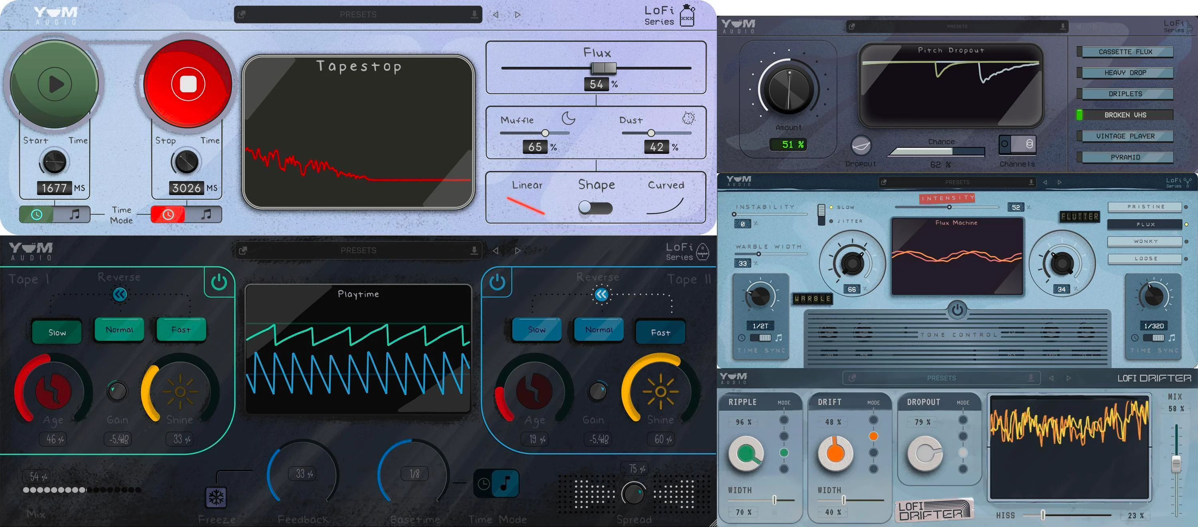Select the CASSETTE FLUX preset
The image size is (1198, 527).
[x=1125, y=51]
